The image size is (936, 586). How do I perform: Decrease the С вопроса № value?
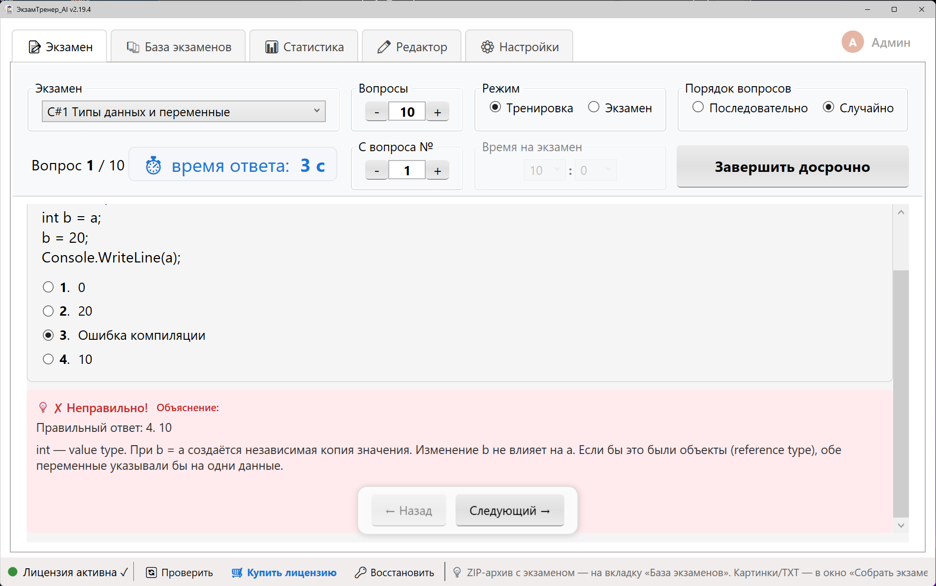(377, 171)
